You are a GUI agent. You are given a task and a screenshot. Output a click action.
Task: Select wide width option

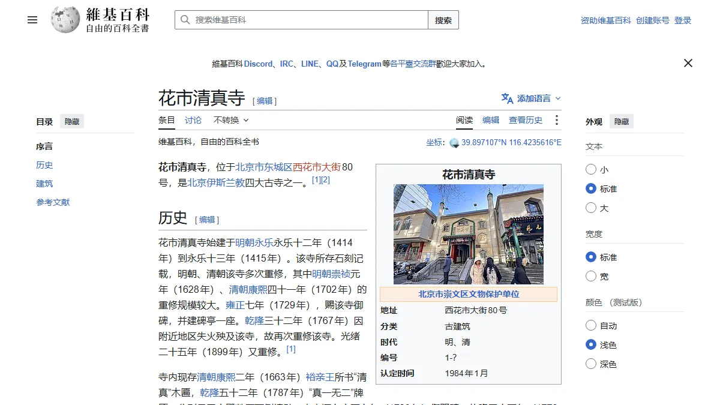pyautogui.click(x=591, y=276)
